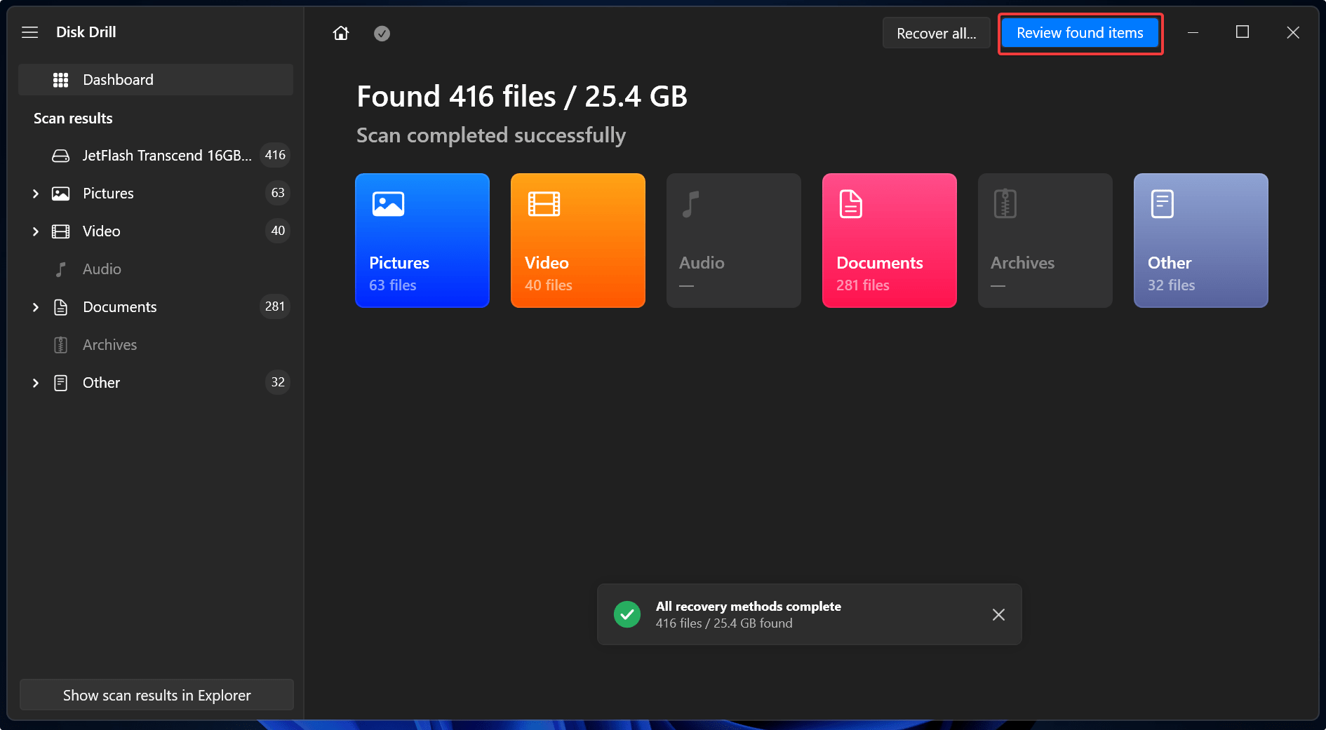The height and width of the screenshot is (730, 1326).
Task: Click the 416 count badge for JetFlash
Action: pos(275,155)
